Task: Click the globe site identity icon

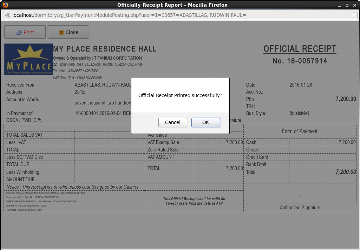Action: coord(7,15)
